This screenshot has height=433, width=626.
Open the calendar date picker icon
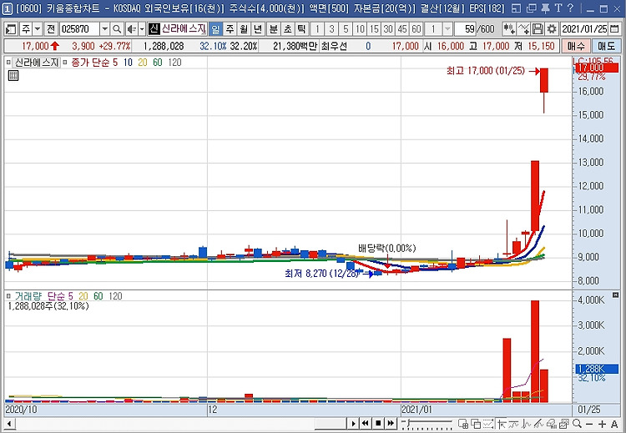coord(614,28)
